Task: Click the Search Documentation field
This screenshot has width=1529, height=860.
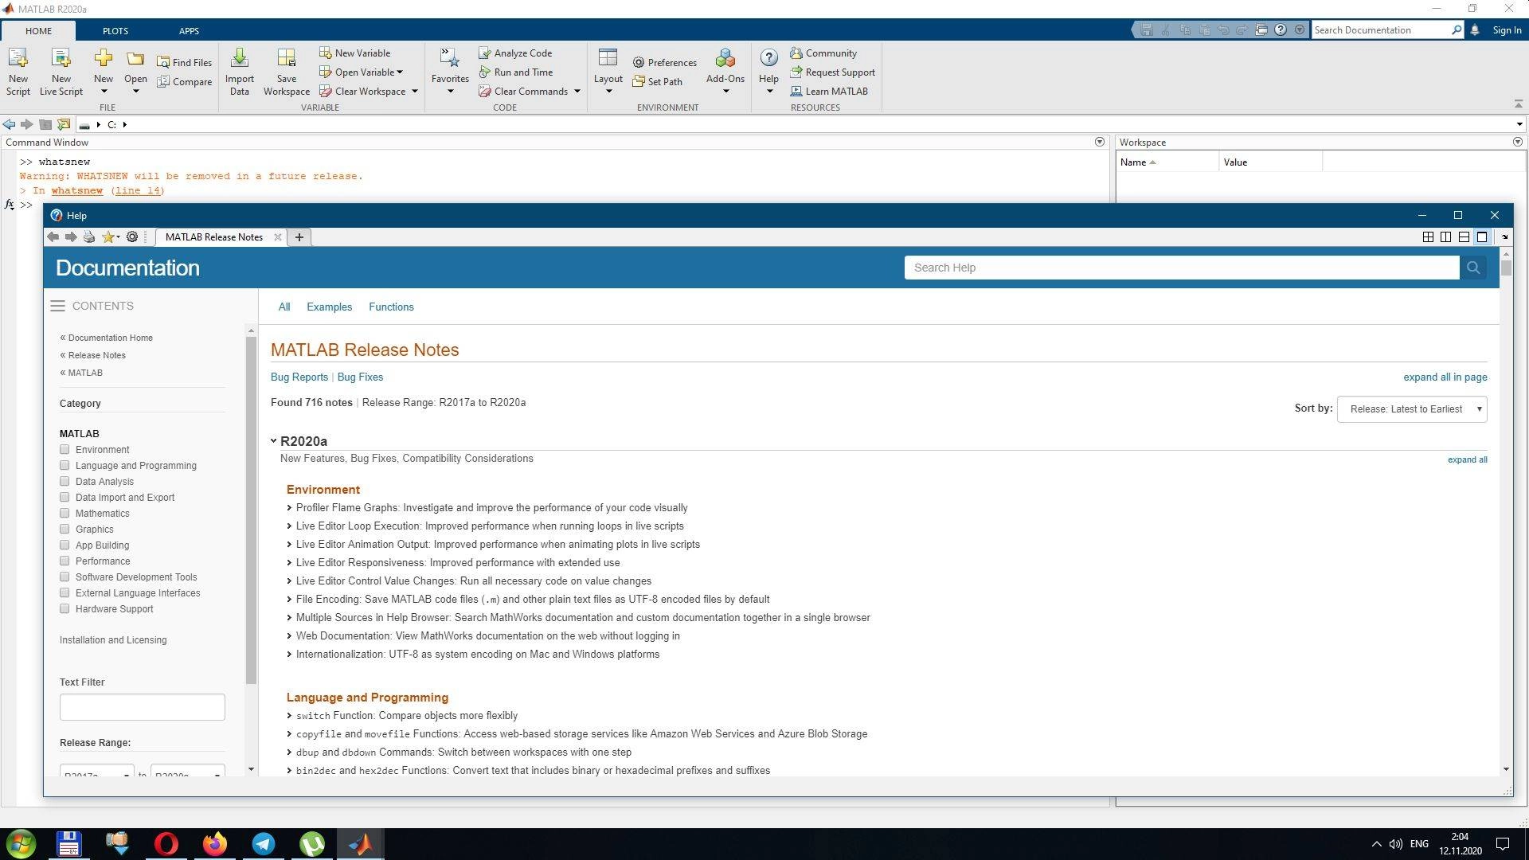Action: 1382,29
